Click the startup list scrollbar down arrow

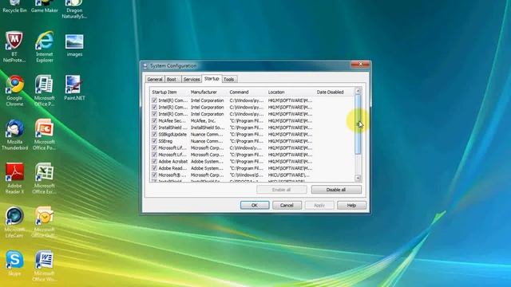click(358, 178)
